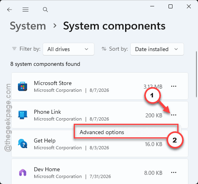Click the 7/31/2026 install date
The width and height of the screenshot is (198, 184).
100,176
